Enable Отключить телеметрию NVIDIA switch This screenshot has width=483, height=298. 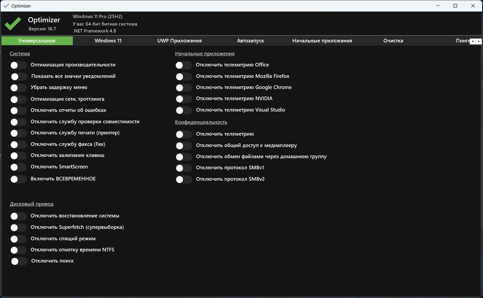coord(184,99)
